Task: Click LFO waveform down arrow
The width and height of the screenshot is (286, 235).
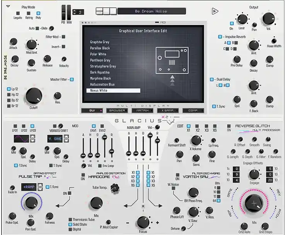Action: coord(32,140)
